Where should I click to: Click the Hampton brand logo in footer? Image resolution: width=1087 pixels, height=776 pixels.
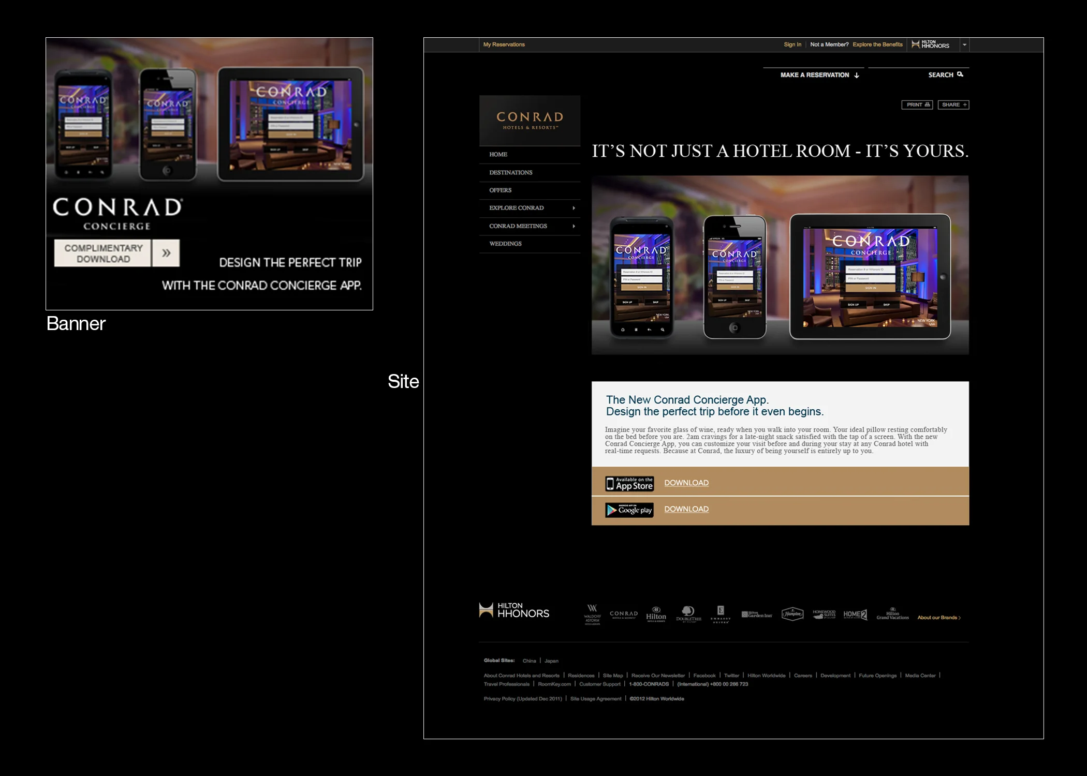[792, 614]
